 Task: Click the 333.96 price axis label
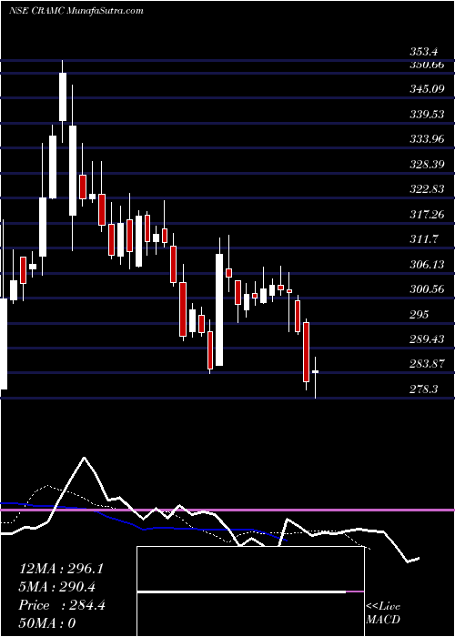pyautogui.click(x=427, y=139)
